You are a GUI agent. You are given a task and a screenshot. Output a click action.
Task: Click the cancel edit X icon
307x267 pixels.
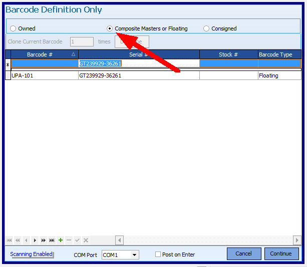86,240
